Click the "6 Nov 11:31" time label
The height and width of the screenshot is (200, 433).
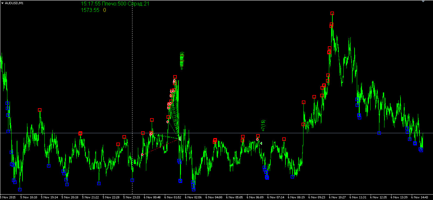(358, 197)
